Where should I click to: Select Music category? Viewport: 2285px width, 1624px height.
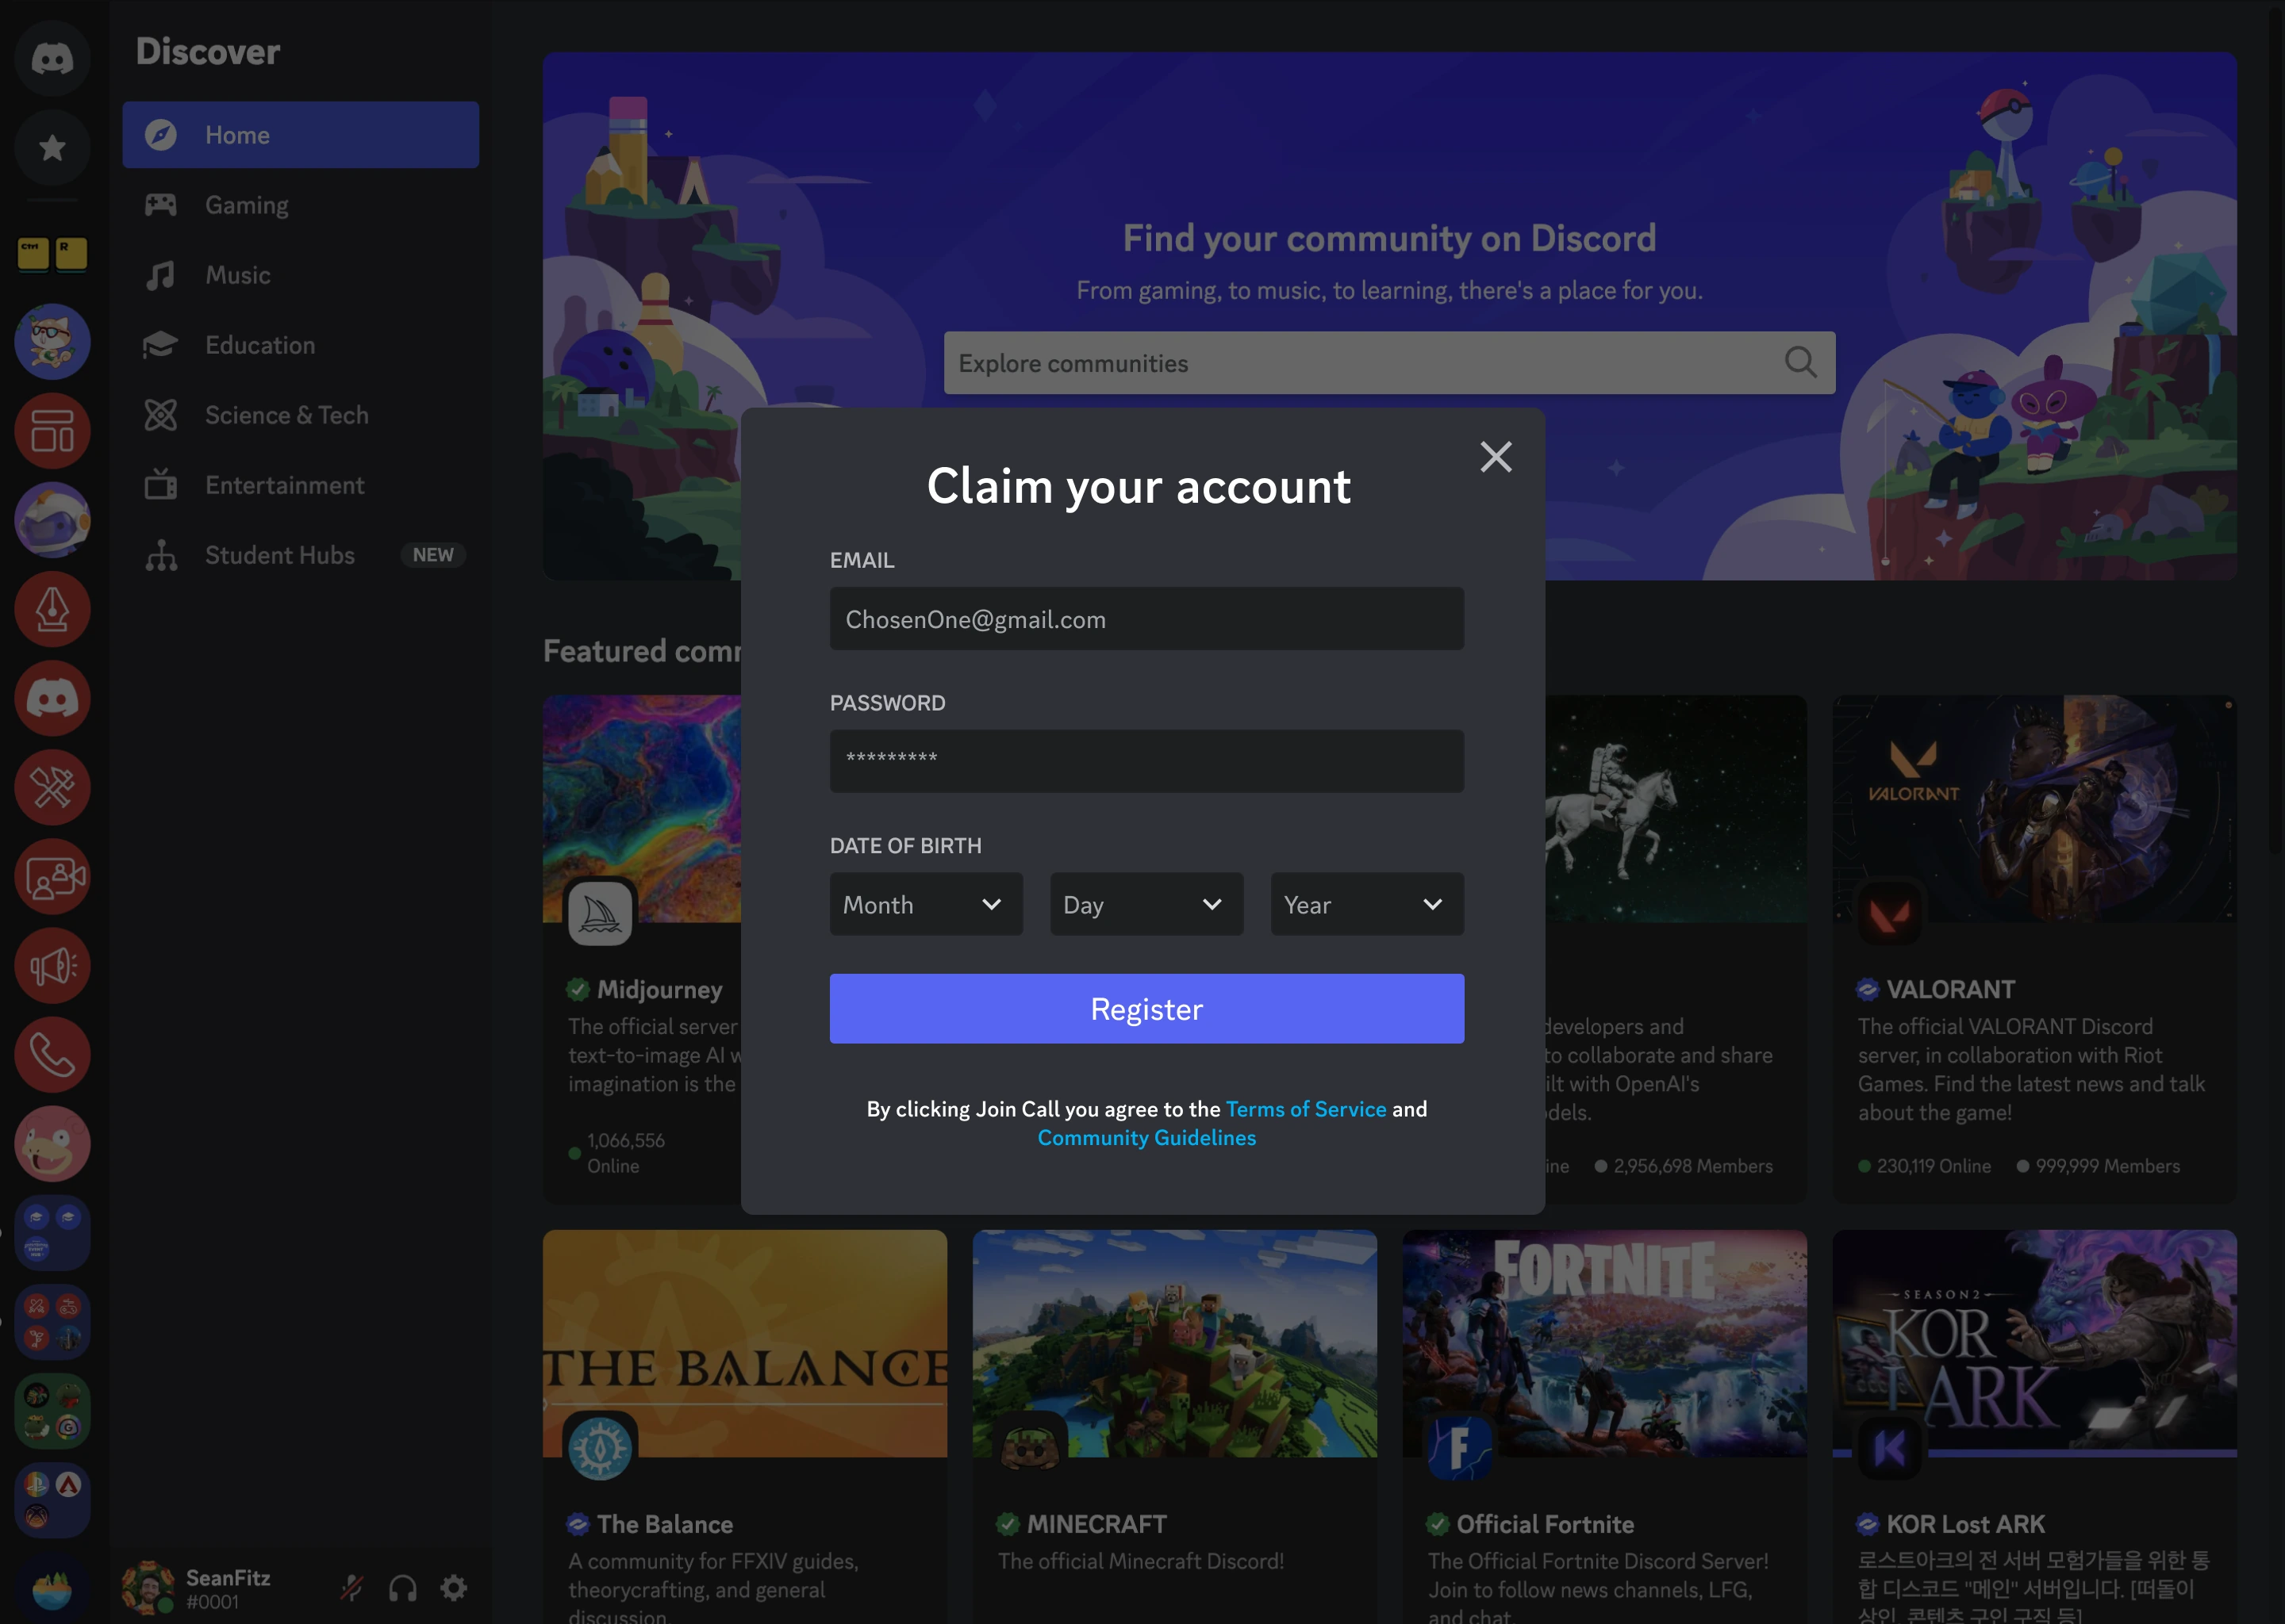[x=300, y=275]
